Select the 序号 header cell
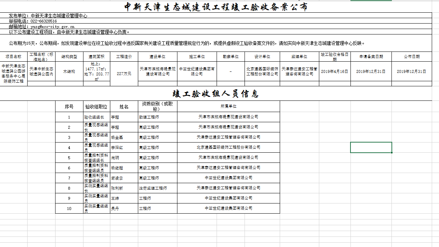439x247 pixels. coord(69,107)
